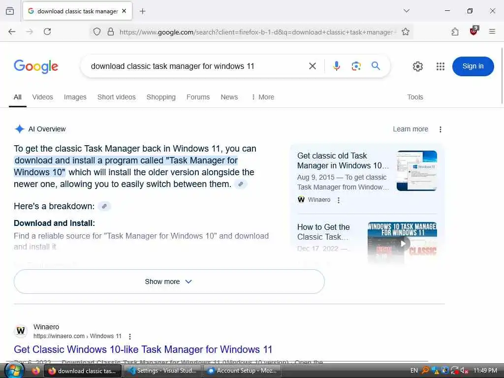Image resolution: width=504 pixels, height=378 pixels.
Task: Click the EN language indicator in tray
Action: point(414,371)
